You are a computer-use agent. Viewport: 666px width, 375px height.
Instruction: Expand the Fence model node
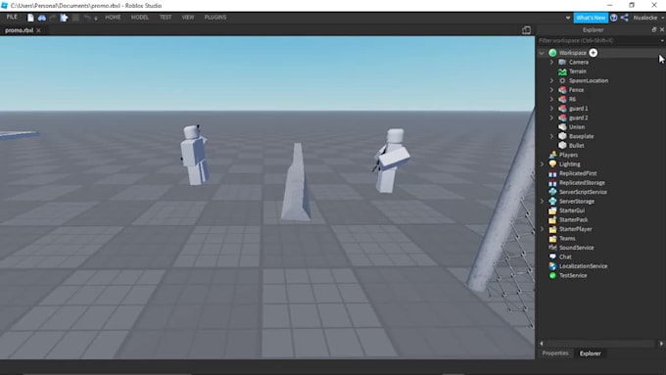pos(551,90)
